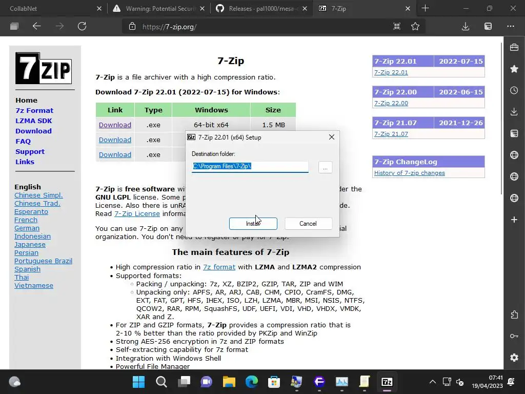Open the 7-Zip License link
525x394 pixels.
(137, 214)
